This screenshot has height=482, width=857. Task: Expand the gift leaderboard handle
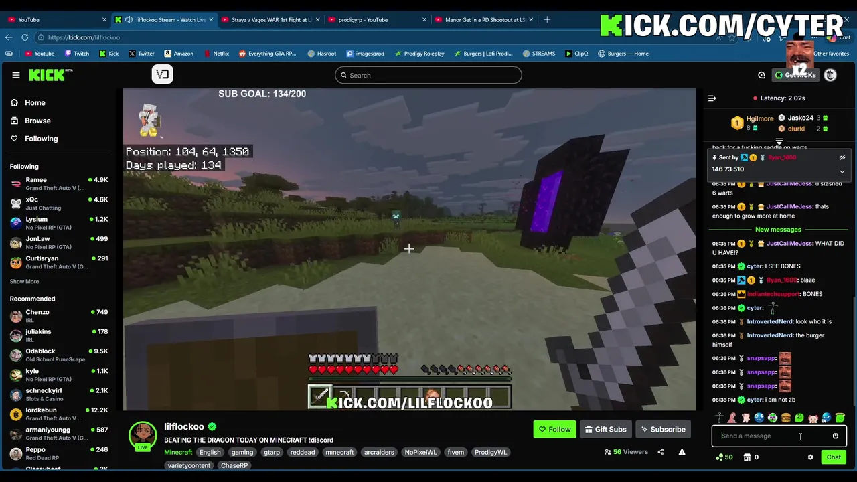click(x=779, y=141)
